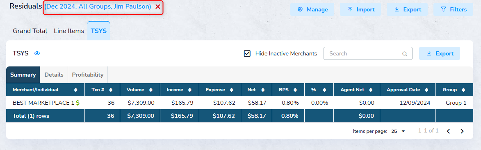Viewport: 481px width, 150px height.
Task: Click the Group 1 cell
Action: 456,103
